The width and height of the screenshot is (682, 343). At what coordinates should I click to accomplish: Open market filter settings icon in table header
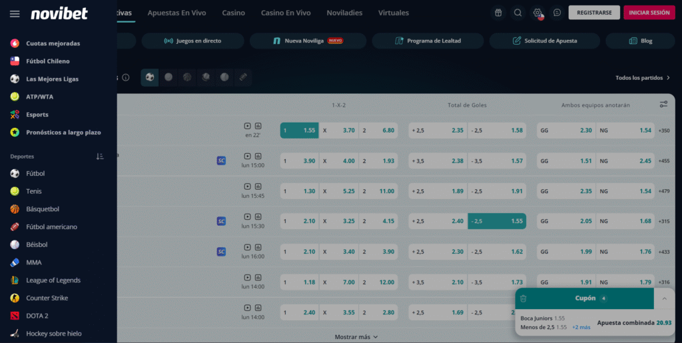point(663,105)
